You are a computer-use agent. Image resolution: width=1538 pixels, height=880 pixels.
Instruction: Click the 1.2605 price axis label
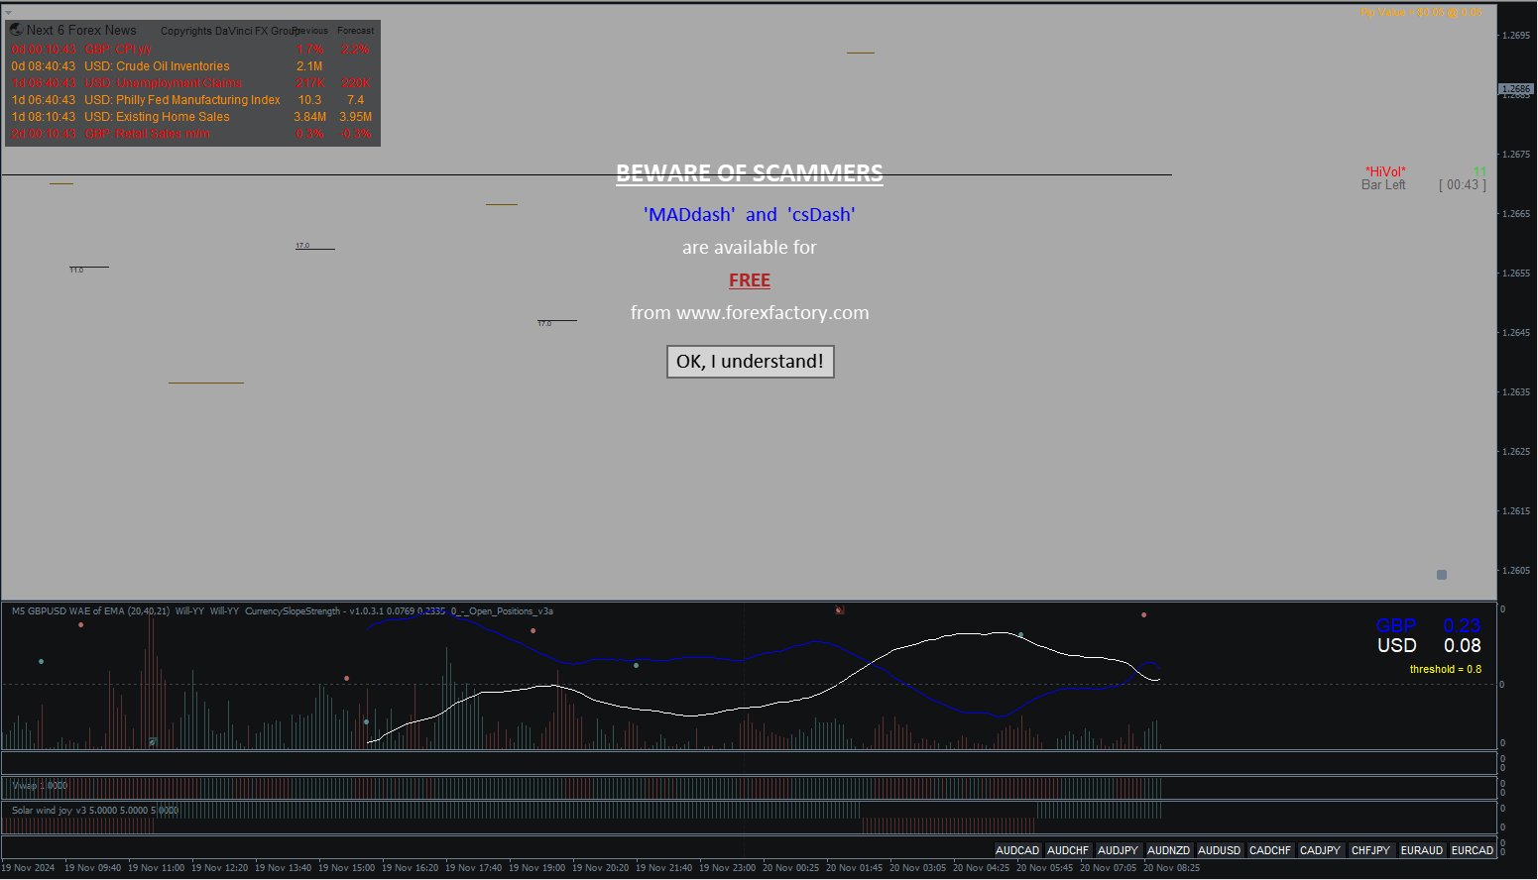[1516, 571]
